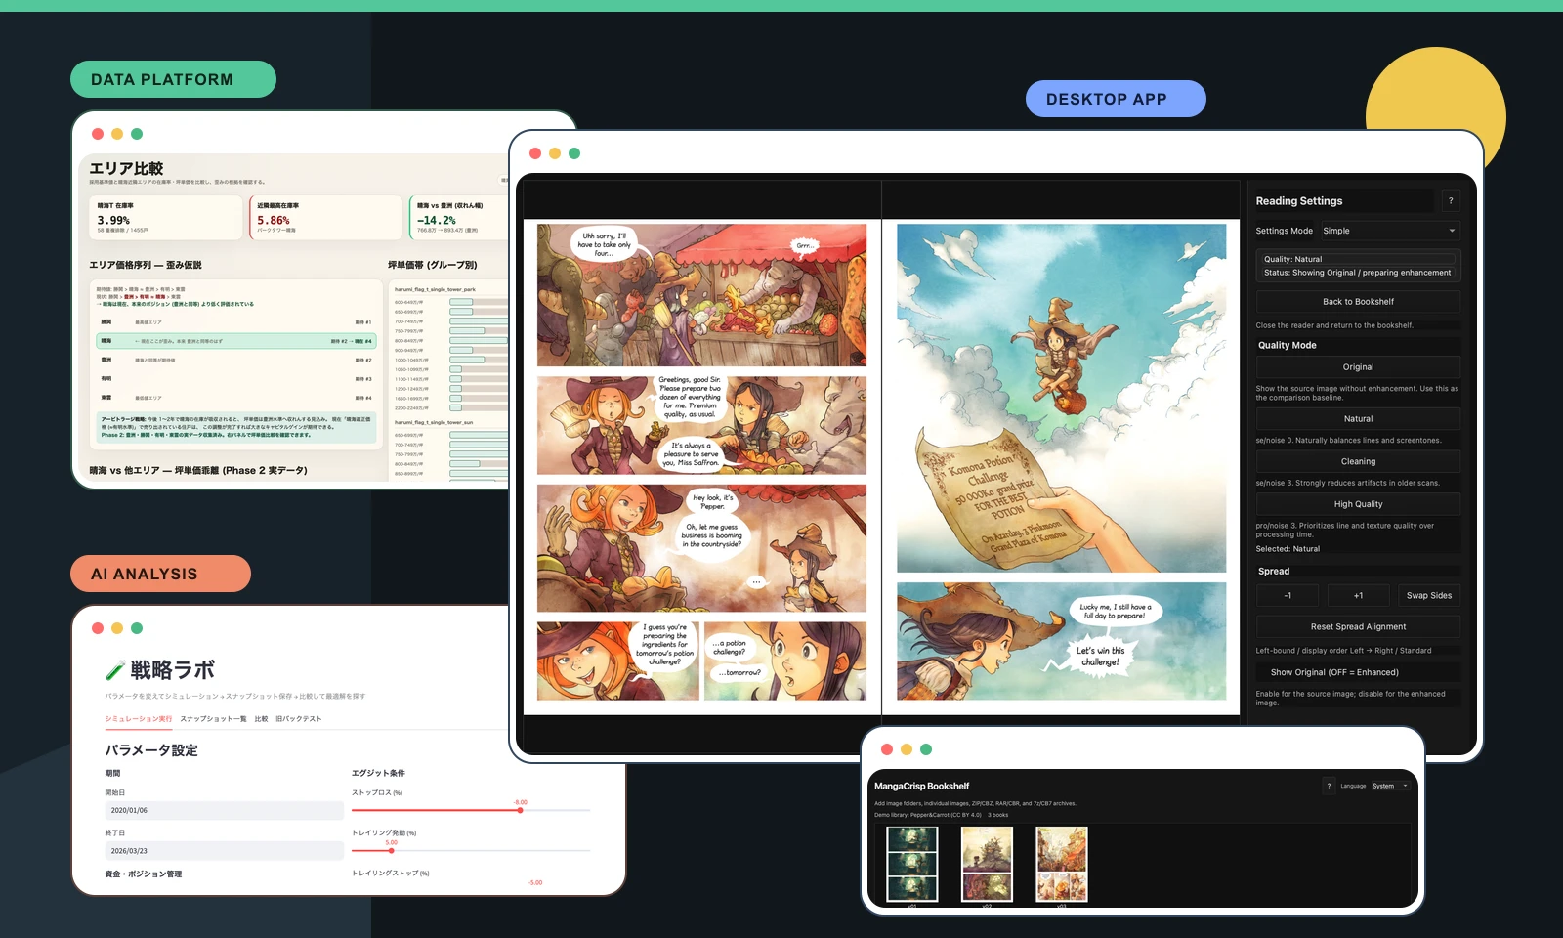Toggle Show Original (OFF = Enhanced)

pyautogui.click(x=1358, y=672)
